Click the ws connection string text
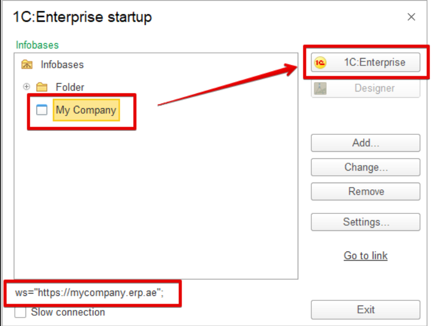 click(x=89, y=292)
